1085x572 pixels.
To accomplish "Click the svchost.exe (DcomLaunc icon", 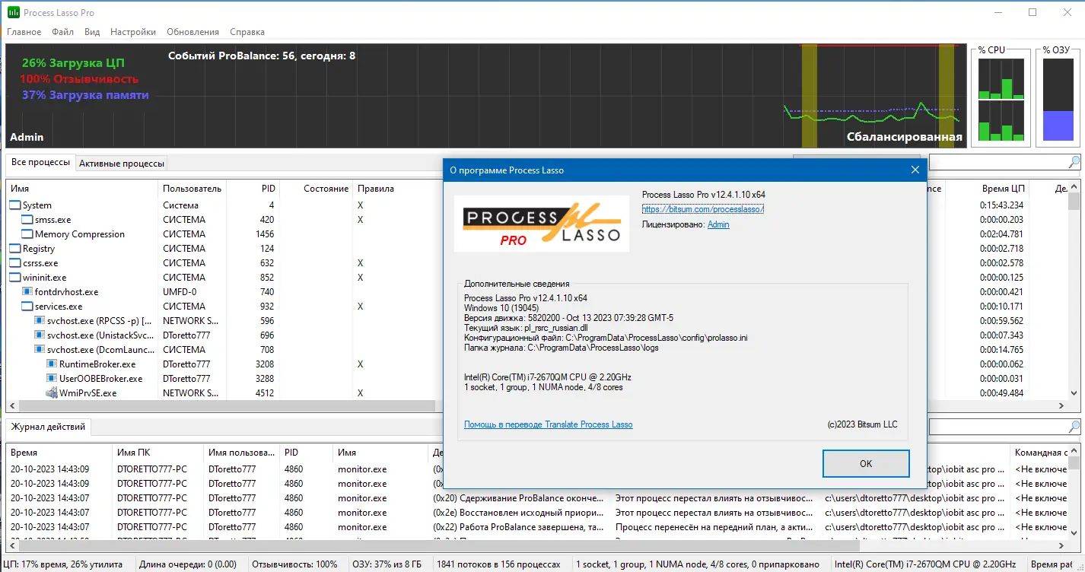I will coord(40,350).
